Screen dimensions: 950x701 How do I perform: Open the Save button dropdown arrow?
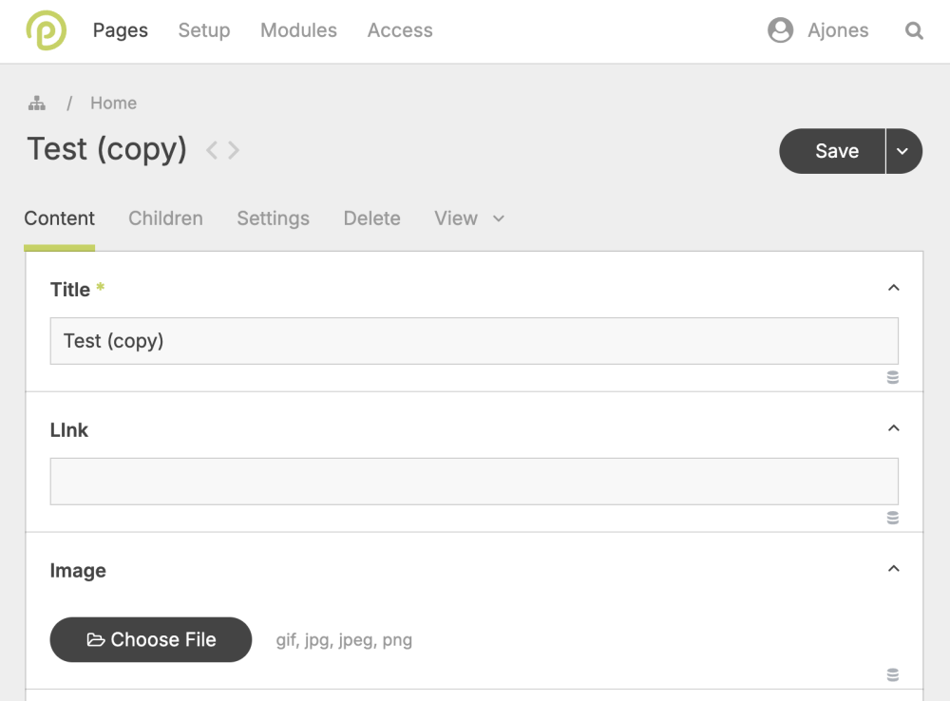click(x=903, y=151)
